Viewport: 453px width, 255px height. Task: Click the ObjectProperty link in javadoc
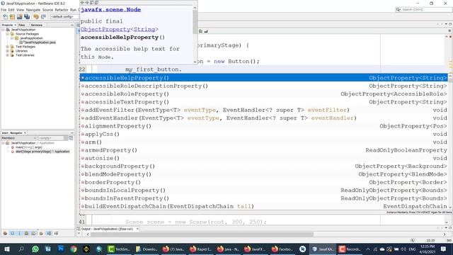click(105, 29)
